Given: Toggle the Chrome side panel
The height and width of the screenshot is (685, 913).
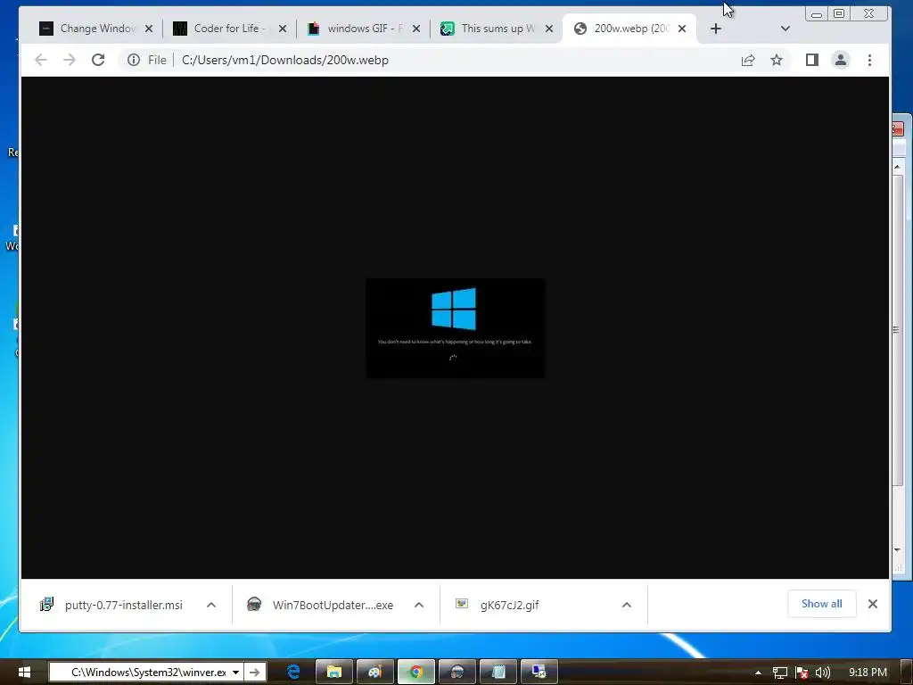Looking at the screenshot, I should pos(811,60).
